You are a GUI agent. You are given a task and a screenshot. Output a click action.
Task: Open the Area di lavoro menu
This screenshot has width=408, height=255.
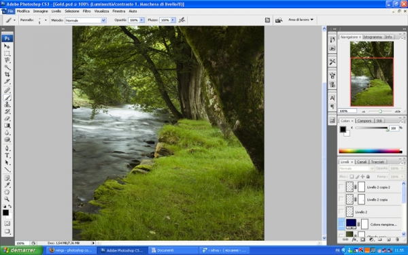[301, 20]
